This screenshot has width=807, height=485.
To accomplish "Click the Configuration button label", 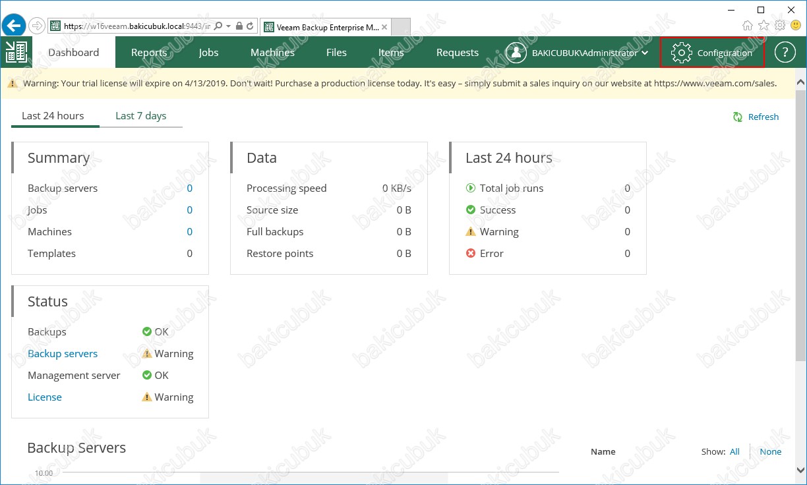I will [725, 53].
